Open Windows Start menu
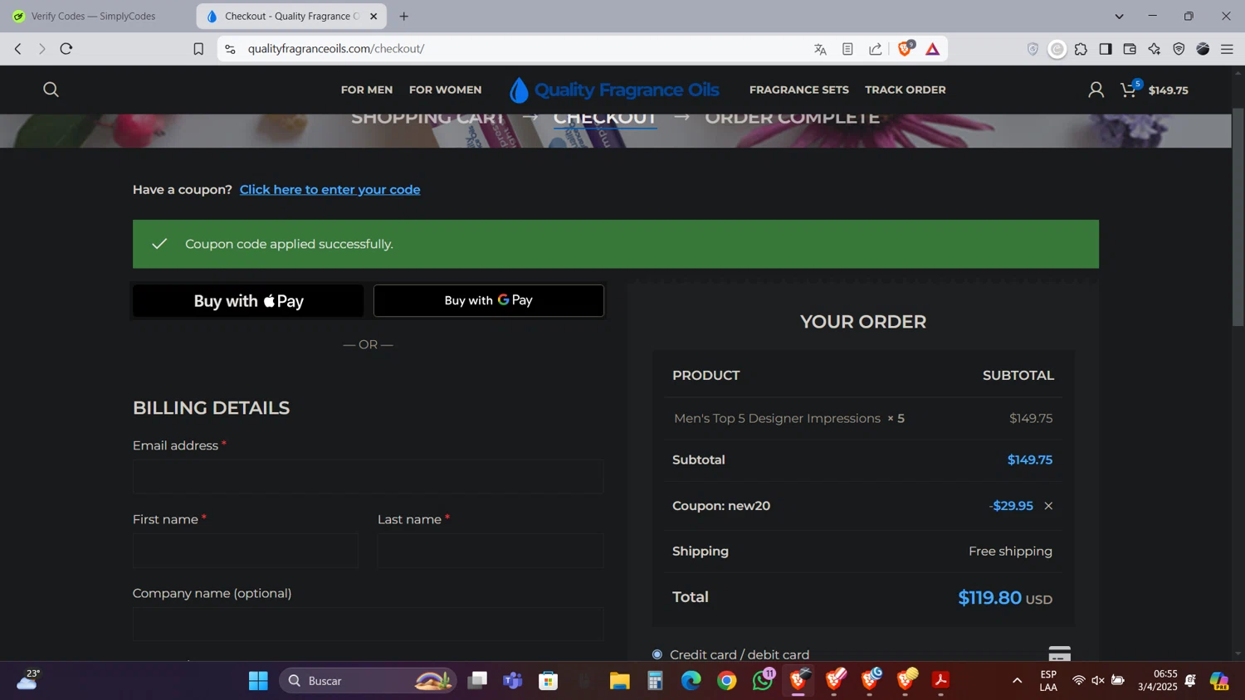 point(258,681)
